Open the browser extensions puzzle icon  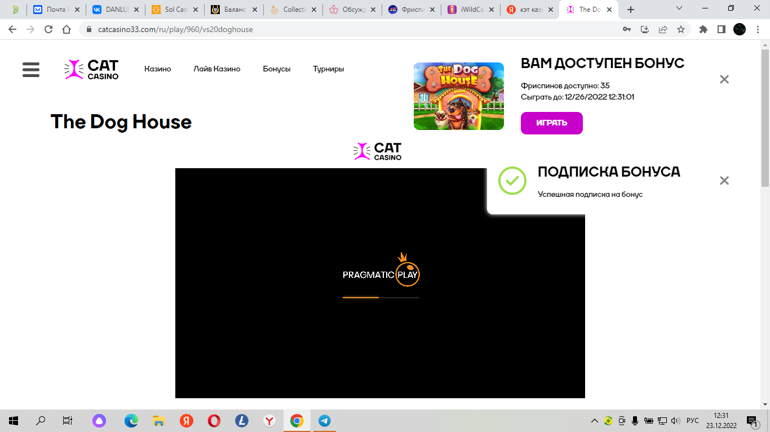[x=703, y=29]
